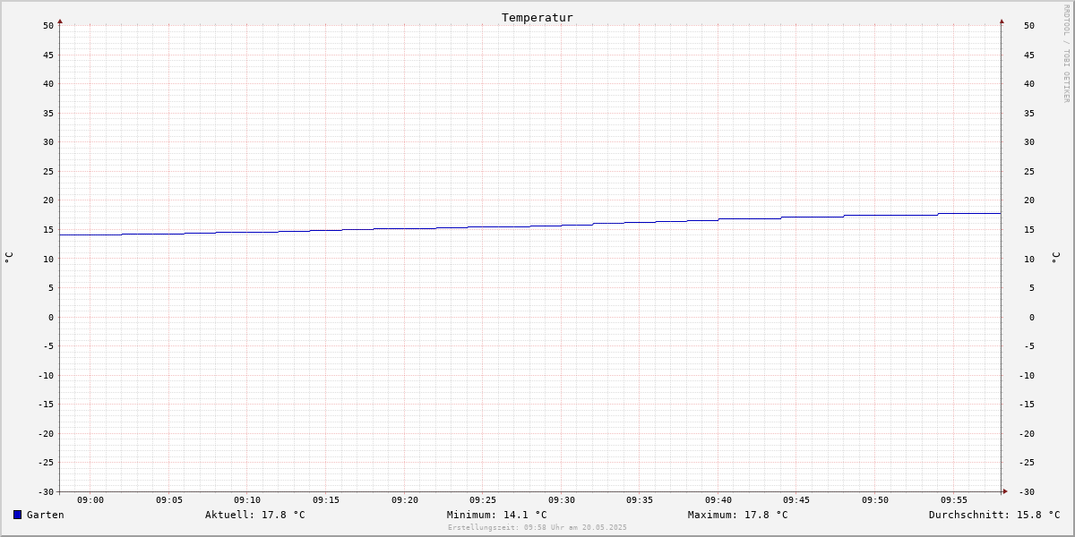
Task: Click the chart title 'Temperatur'
Action: [x=537, y=18]
